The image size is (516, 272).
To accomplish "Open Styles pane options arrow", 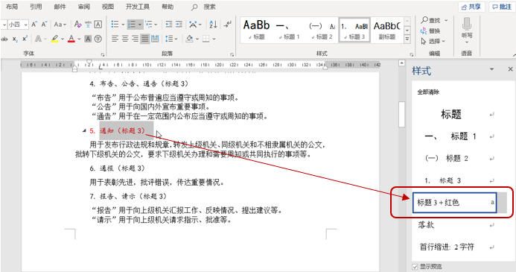I will [491, 69].
